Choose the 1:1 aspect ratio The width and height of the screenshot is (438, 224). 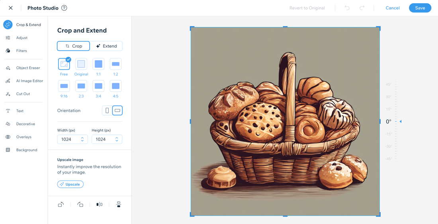click(x=98, y=64)
